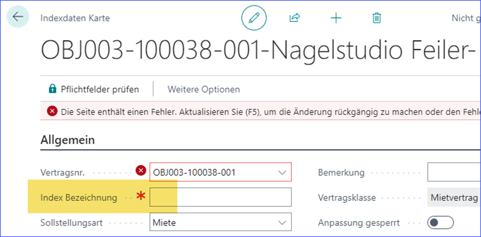
Task: Collapse the Allgemein section header
Action: [67, 140]
